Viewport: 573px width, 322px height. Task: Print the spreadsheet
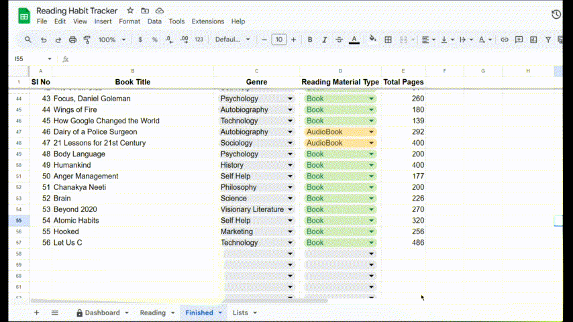coord(72,40)
